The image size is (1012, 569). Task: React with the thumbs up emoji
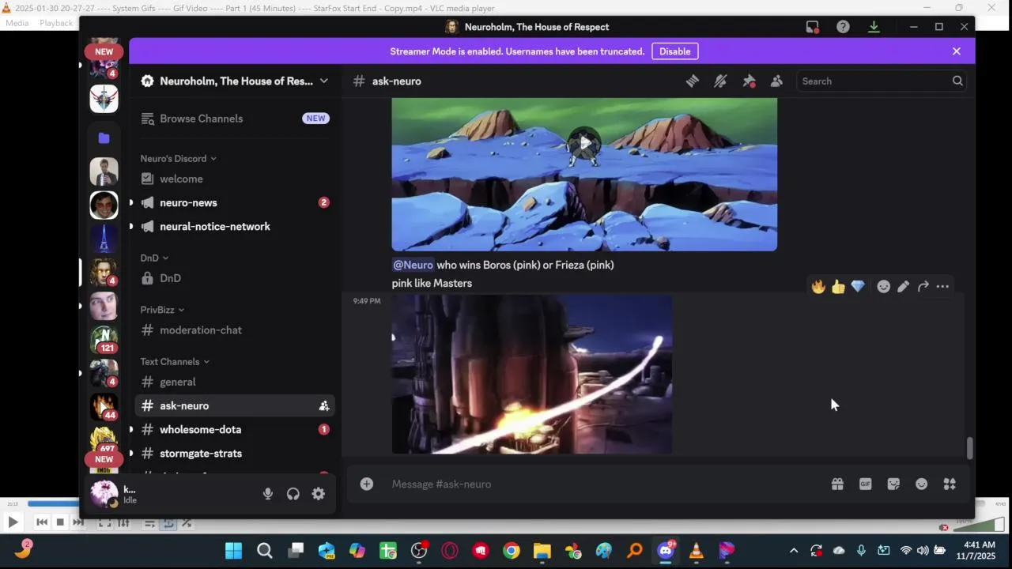838,287
